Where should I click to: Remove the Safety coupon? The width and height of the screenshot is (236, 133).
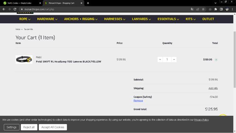(138, 100)
